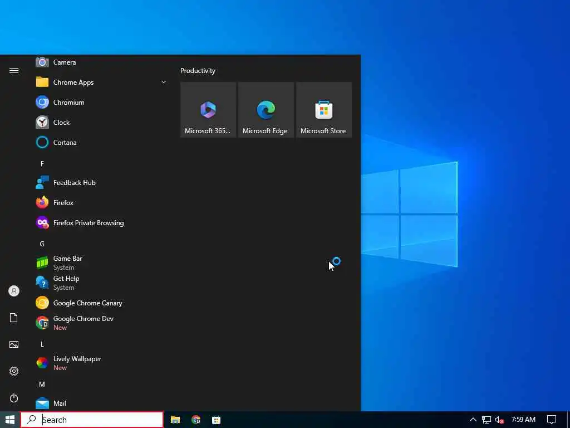Open Microsoft Store from the taskbar
This screenshot has height=428, width=570.
(217, 420)
